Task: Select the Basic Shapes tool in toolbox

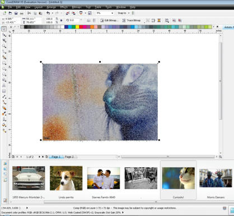Action: pyautogui.click(x=4, y=80)
